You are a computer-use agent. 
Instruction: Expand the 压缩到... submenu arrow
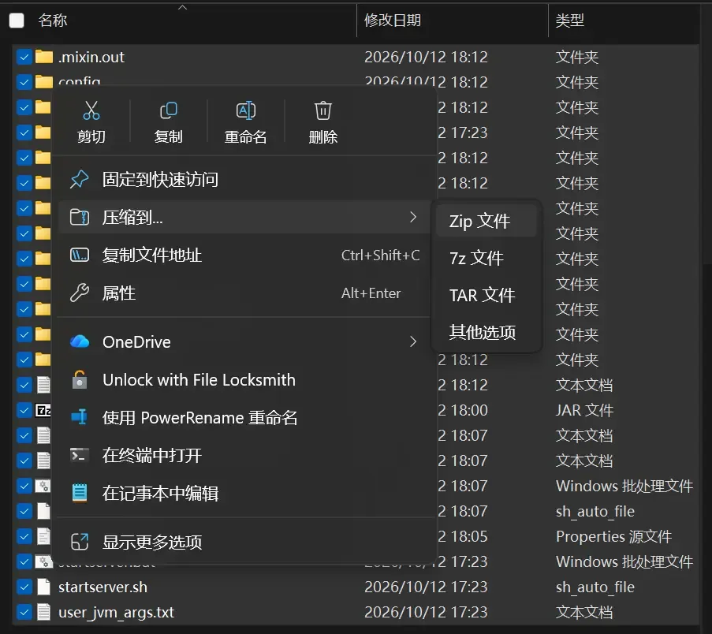tap(412, 217)
